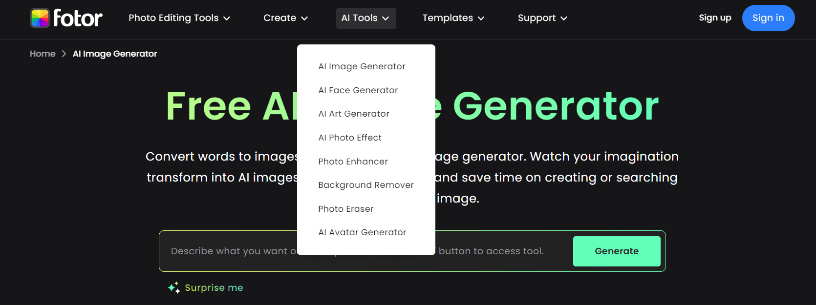
Task: Choose AI Face Generator menu item
Action: [x=358, y=90]
